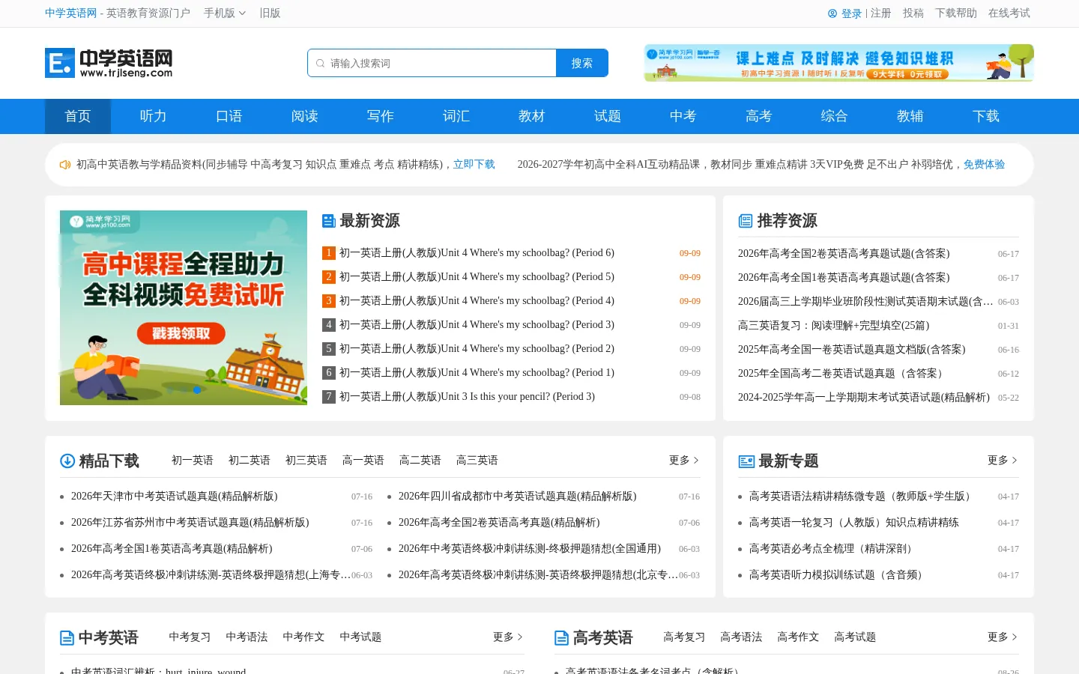Image resolution: width=1079 pixels, height=674 pixels.
Task: Open the 高考 navigation item
Action: click(759, 116)
